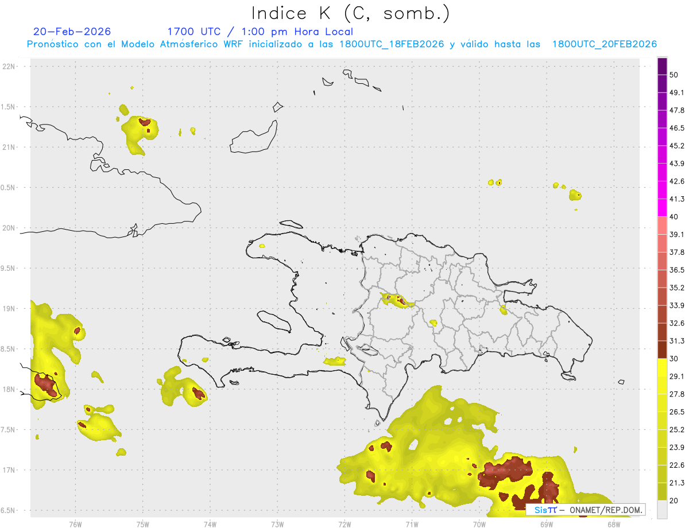Click the '70W' longitude axis label
This screenshot has height=532, width=689.
(x=479, y=524)
